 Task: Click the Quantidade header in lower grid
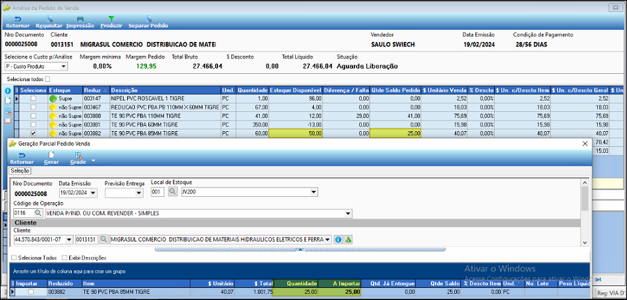295,283
